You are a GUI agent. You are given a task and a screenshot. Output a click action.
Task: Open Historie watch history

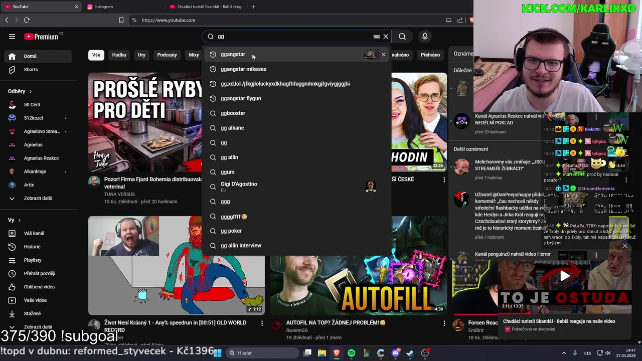click(x=39, y=247)
